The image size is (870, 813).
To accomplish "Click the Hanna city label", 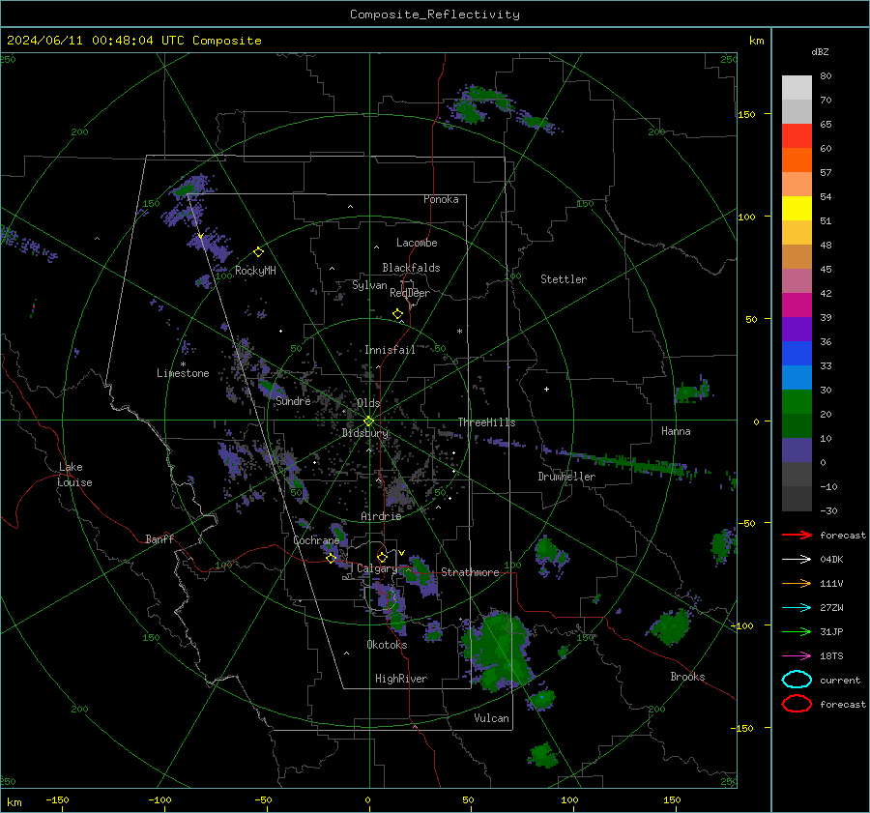I will 676,431.
